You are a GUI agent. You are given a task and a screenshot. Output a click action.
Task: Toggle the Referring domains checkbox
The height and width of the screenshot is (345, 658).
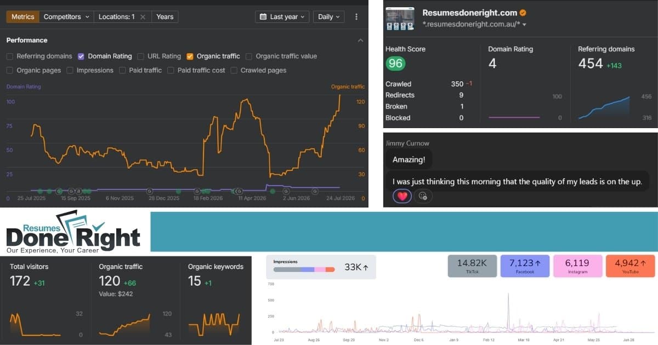pyautogui.click(x=10, y=56)
